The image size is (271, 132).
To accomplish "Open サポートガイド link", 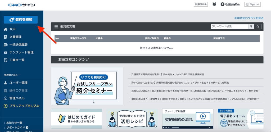I will point(16,128).
